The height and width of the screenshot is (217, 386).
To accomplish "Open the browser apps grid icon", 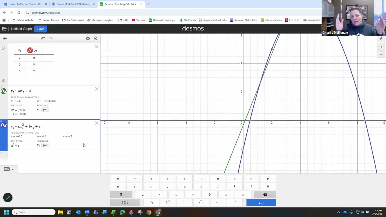I will click(x=4, y=20).
